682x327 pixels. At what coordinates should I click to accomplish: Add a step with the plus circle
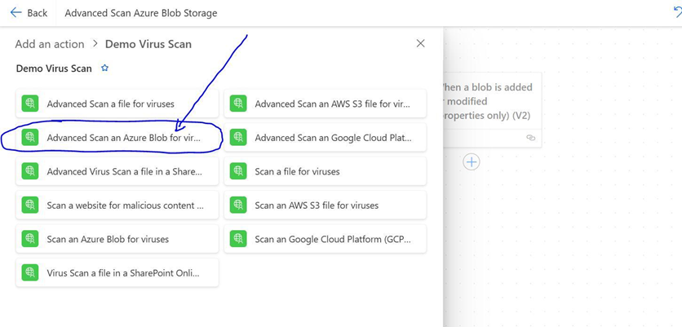click(471, 162)
